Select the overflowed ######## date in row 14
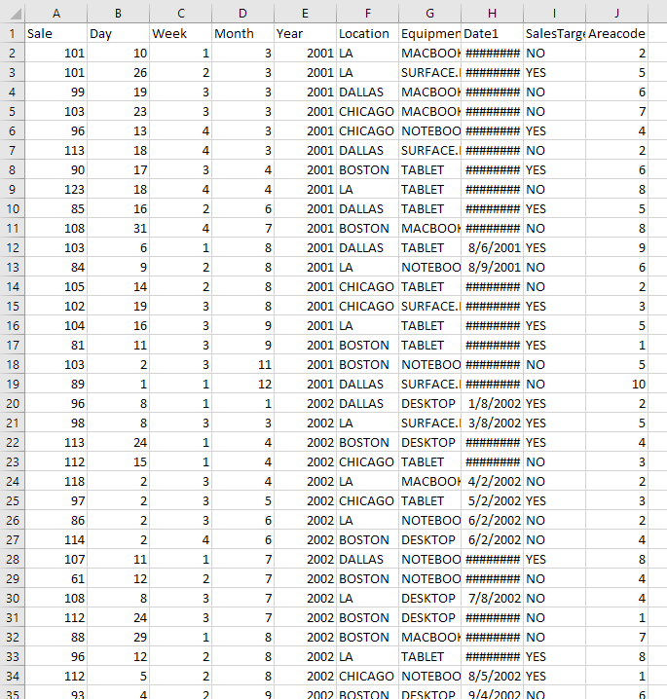 click(493, 286)
